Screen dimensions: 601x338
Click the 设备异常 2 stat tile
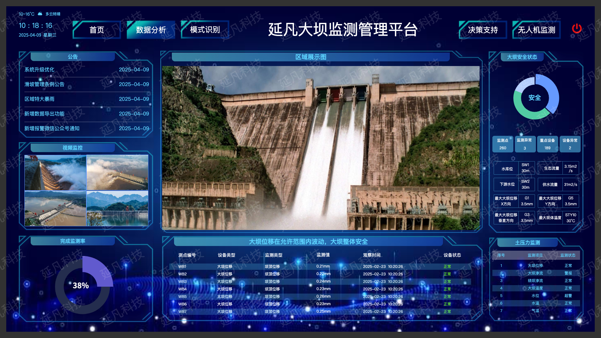(x=570, y=144)
